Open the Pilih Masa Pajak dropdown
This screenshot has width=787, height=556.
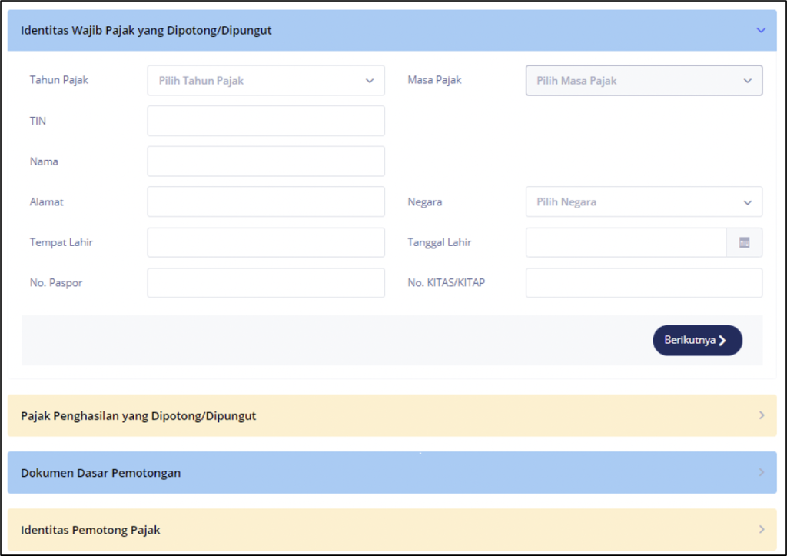(643, 81)
